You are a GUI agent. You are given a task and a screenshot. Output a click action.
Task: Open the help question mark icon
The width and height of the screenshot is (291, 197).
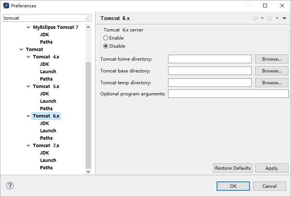tap(10, 186)
